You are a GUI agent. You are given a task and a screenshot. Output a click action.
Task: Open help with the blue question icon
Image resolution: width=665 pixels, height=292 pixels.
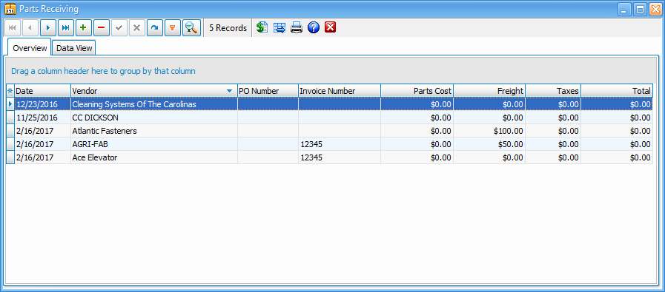(x=314, y=28)
